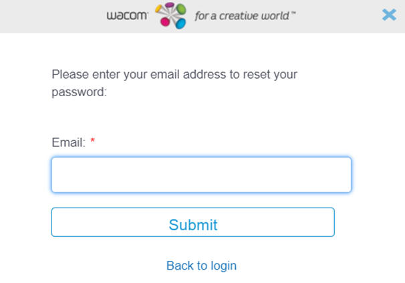
Task: Click the Email field label
Action: 68,142
